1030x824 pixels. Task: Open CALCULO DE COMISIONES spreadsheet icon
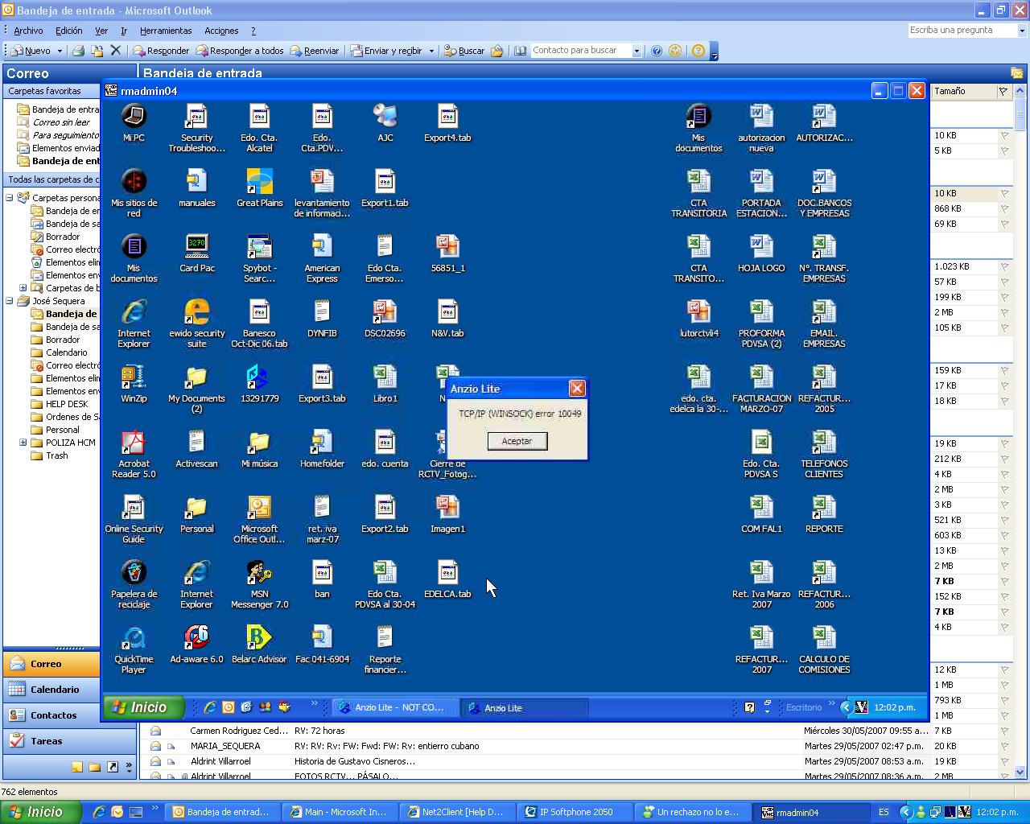(824, 649)
